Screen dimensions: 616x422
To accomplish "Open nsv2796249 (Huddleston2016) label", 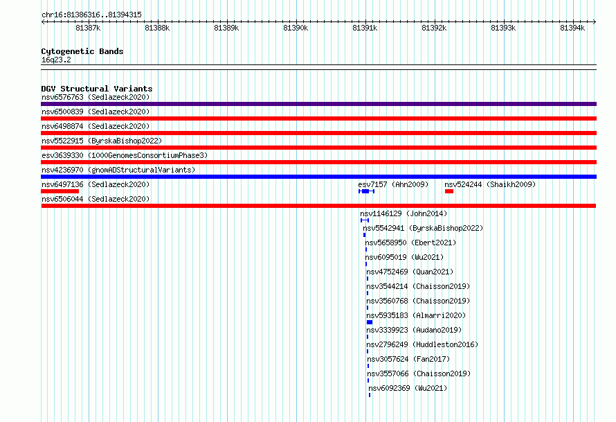I will (x=422, y=344).
